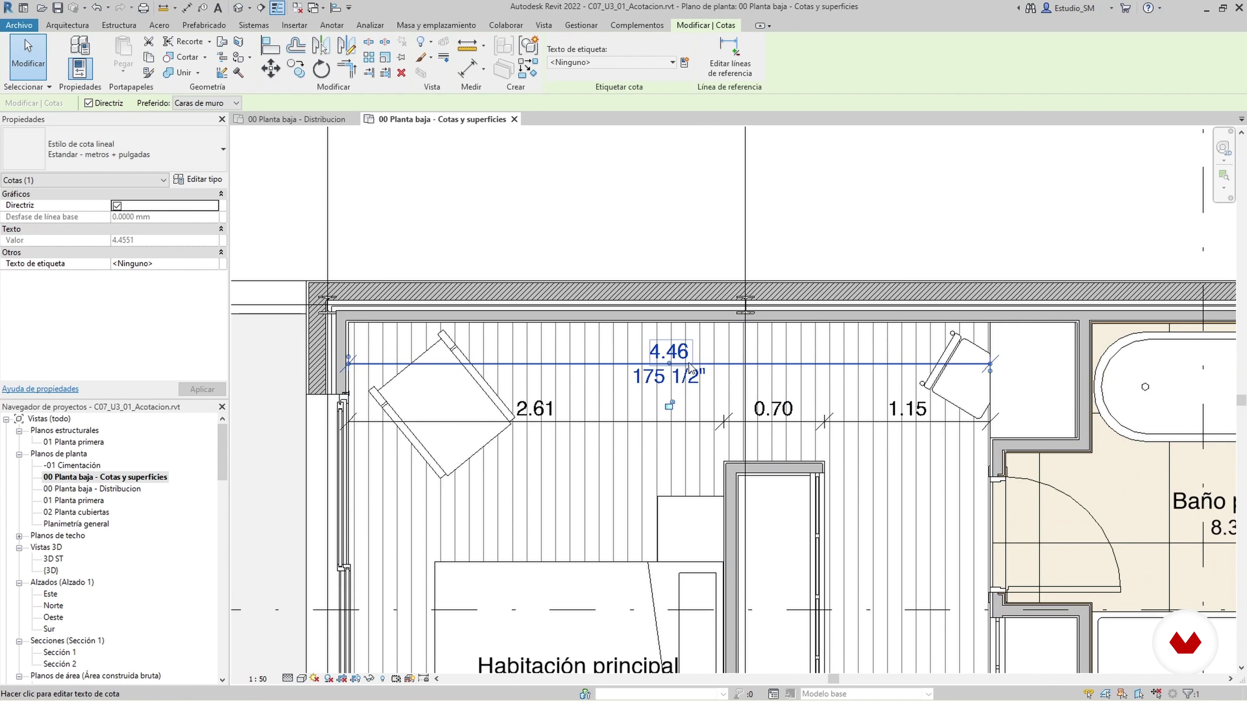Close the Cotas y superficies view tab
The width and height of the screenshot is (1247, 701).
515,119
